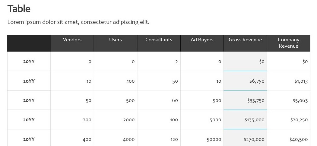317x146 pixels.
Task: Click the Lorem ipsum description paragraph
Action: pyautogui.click(x=78, y=22)
